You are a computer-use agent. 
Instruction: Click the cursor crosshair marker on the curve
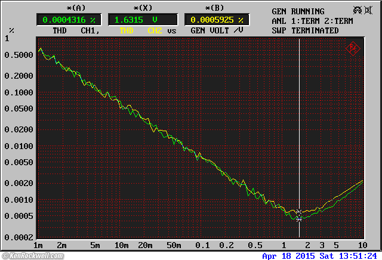[x=299, y=218]
